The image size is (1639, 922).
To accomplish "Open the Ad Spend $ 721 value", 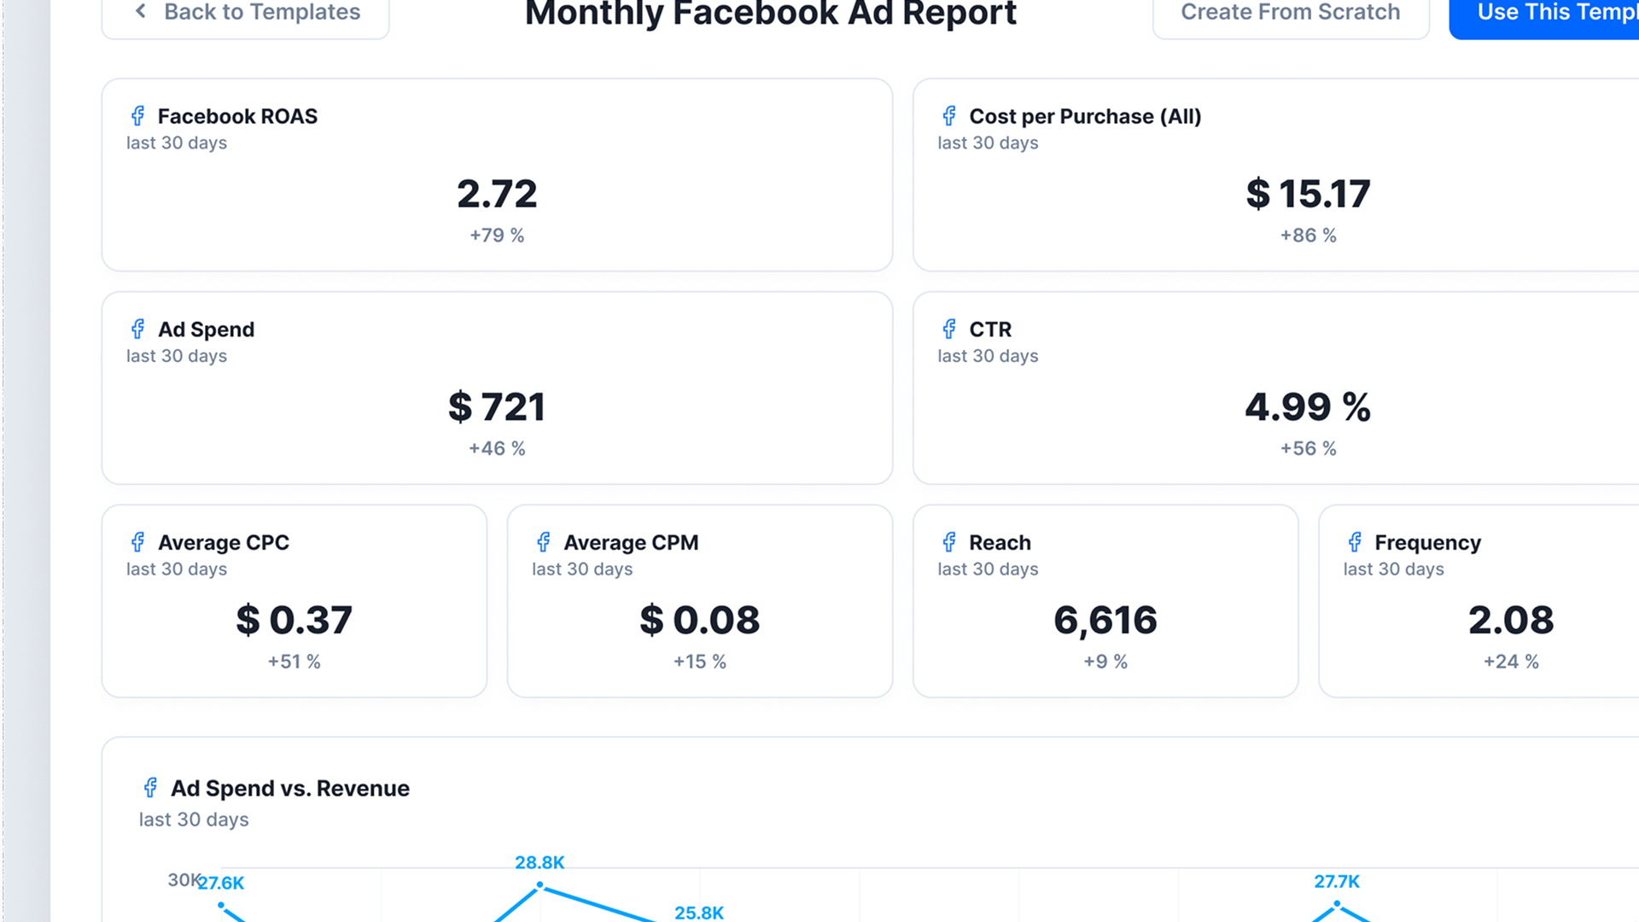I will pos(497,407).
